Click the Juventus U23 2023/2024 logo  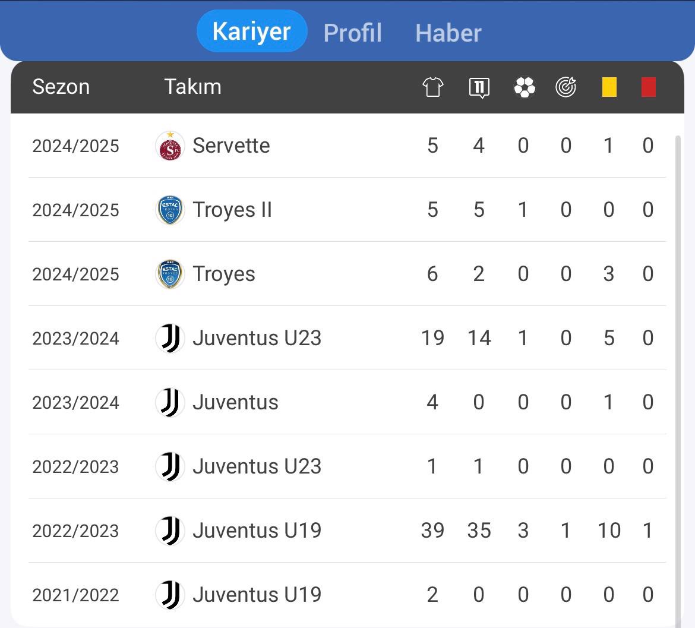point(170,338)
